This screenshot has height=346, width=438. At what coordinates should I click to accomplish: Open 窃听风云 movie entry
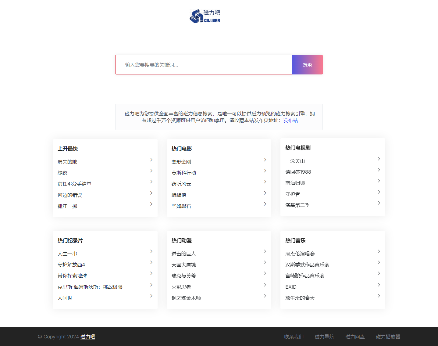click(x=181, y=184)
